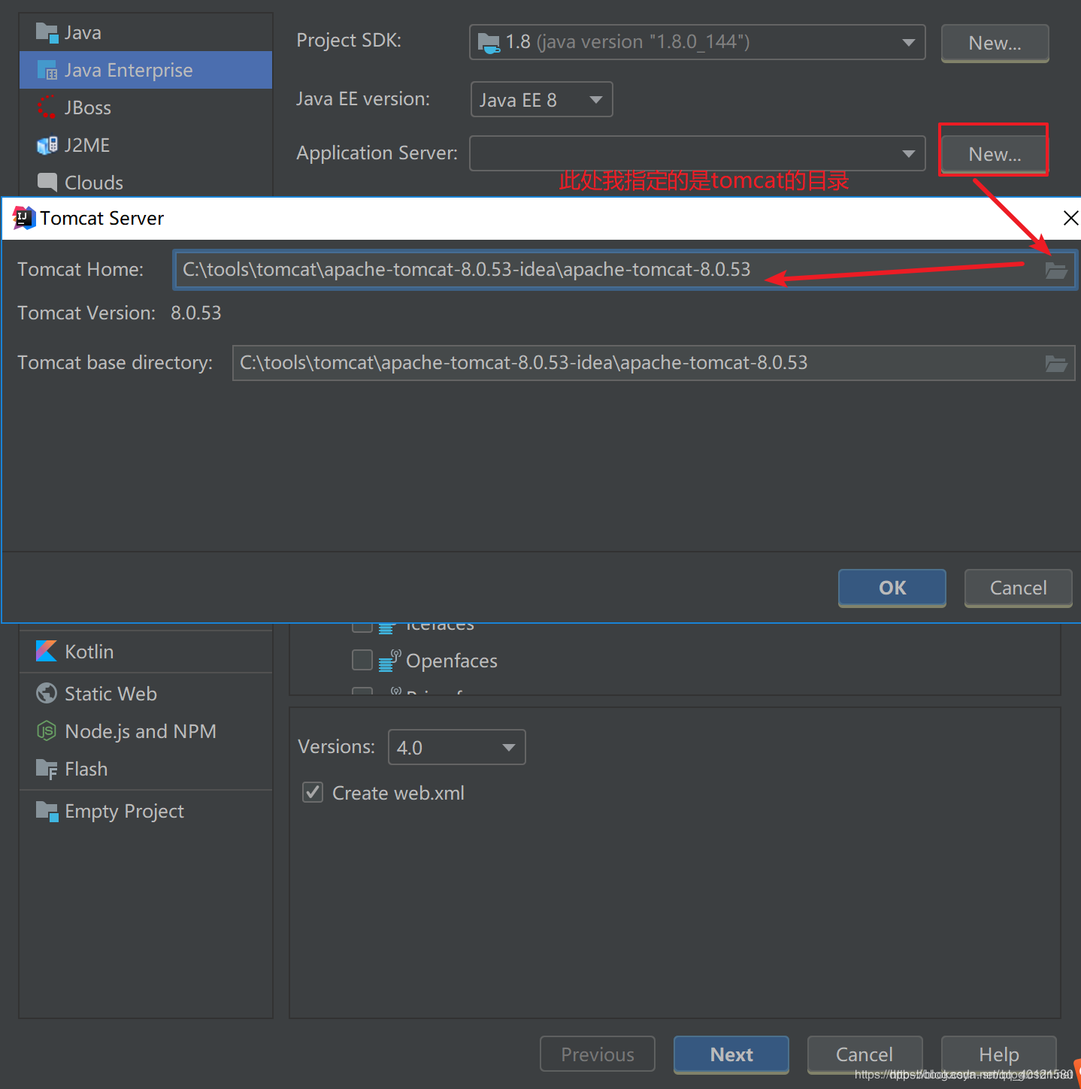Open the Project SDK dropdown
Image resolution: width=1081 pixels, height=1089 pixels.
698,42
